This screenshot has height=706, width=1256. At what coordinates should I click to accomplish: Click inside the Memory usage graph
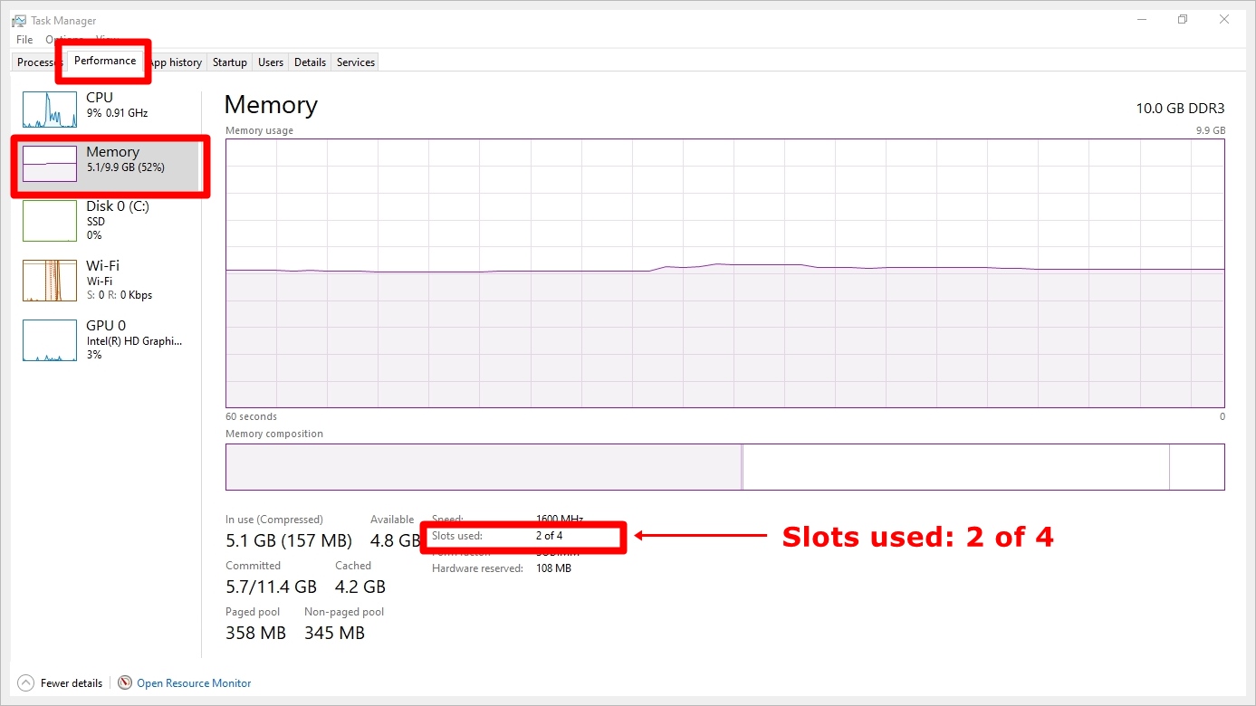point(724,272)
